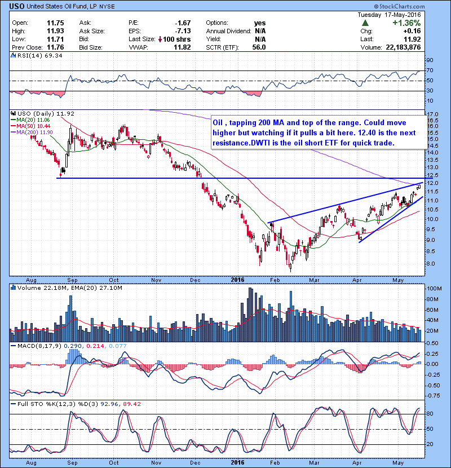
Task: Click the 17.0 price axis label
Action: [432, 114]
